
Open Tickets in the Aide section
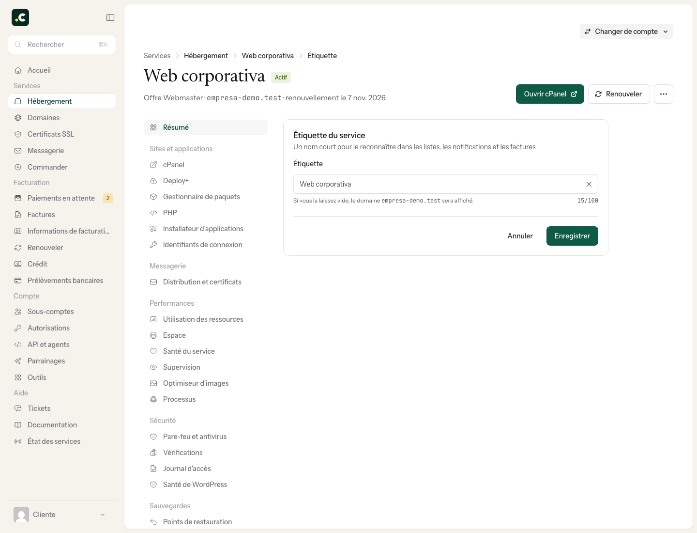click(62, 408)
